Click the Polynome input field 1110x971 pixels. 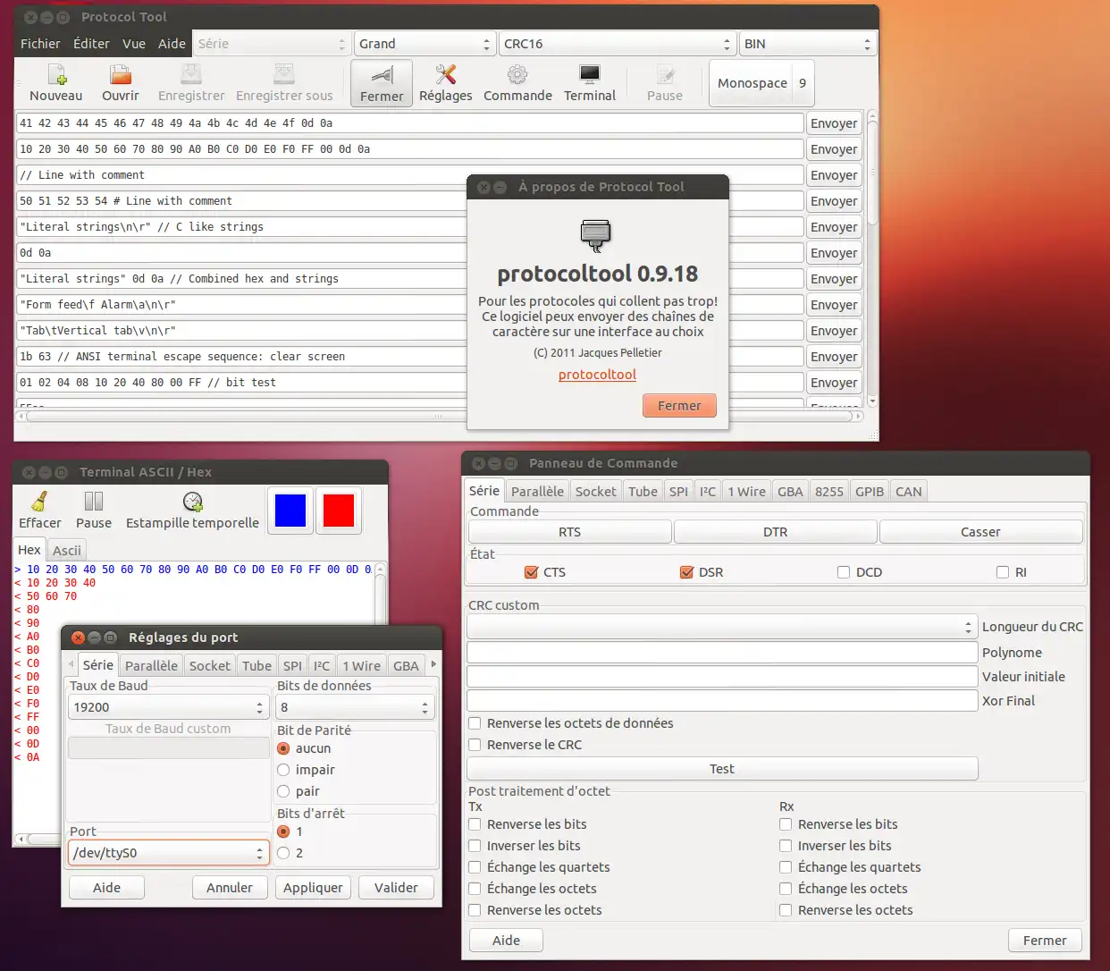point(721,653)
